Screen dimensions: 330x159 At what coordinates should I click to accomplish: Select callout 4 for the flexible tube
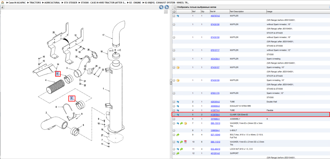46,80
